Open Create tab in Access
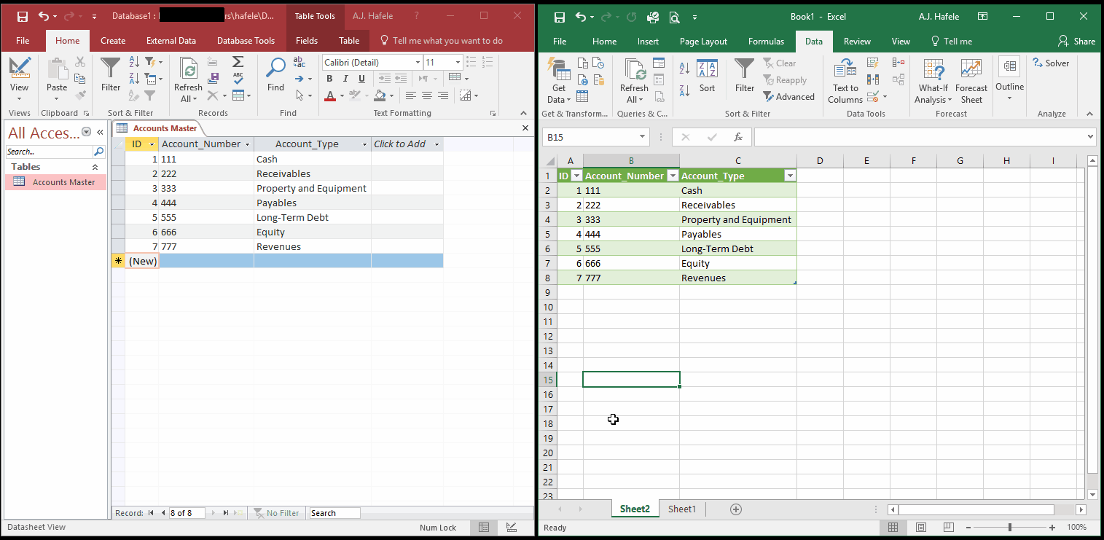The height and width of the screenshot is (540, 1104). pyautogui.click(x=113, y=41)
